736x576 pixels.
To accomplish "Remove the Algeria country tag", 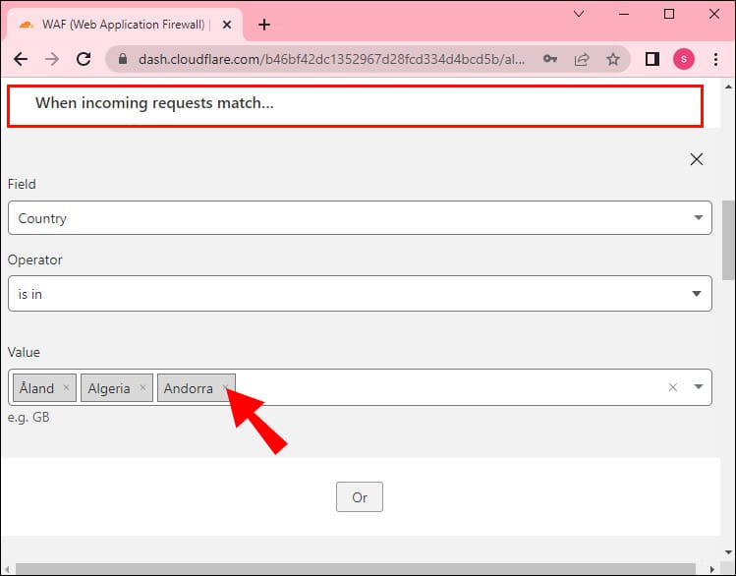I will (x=142, y=388).
